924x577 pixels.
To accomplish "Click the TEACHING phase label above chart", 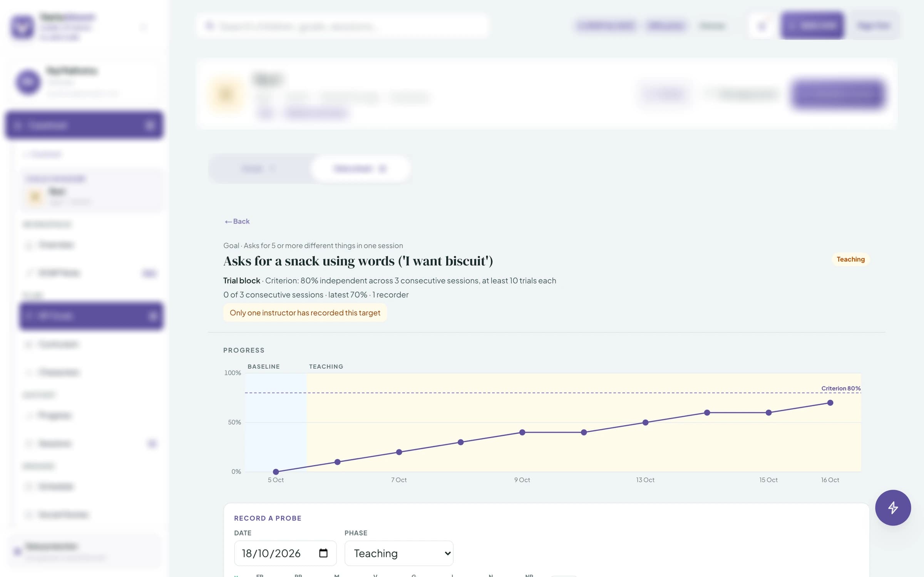I will [326, 367].
